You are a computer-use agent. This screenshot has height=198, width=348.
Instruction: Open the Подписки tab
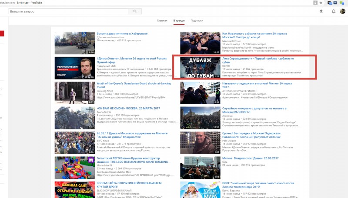click(x=197, y=20)
